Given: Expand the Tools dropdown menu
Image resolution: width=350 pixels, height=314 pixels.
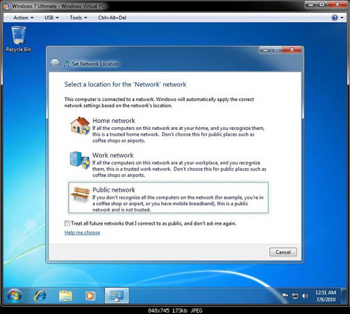Looking at the screenshot, I should pos(78,17).
